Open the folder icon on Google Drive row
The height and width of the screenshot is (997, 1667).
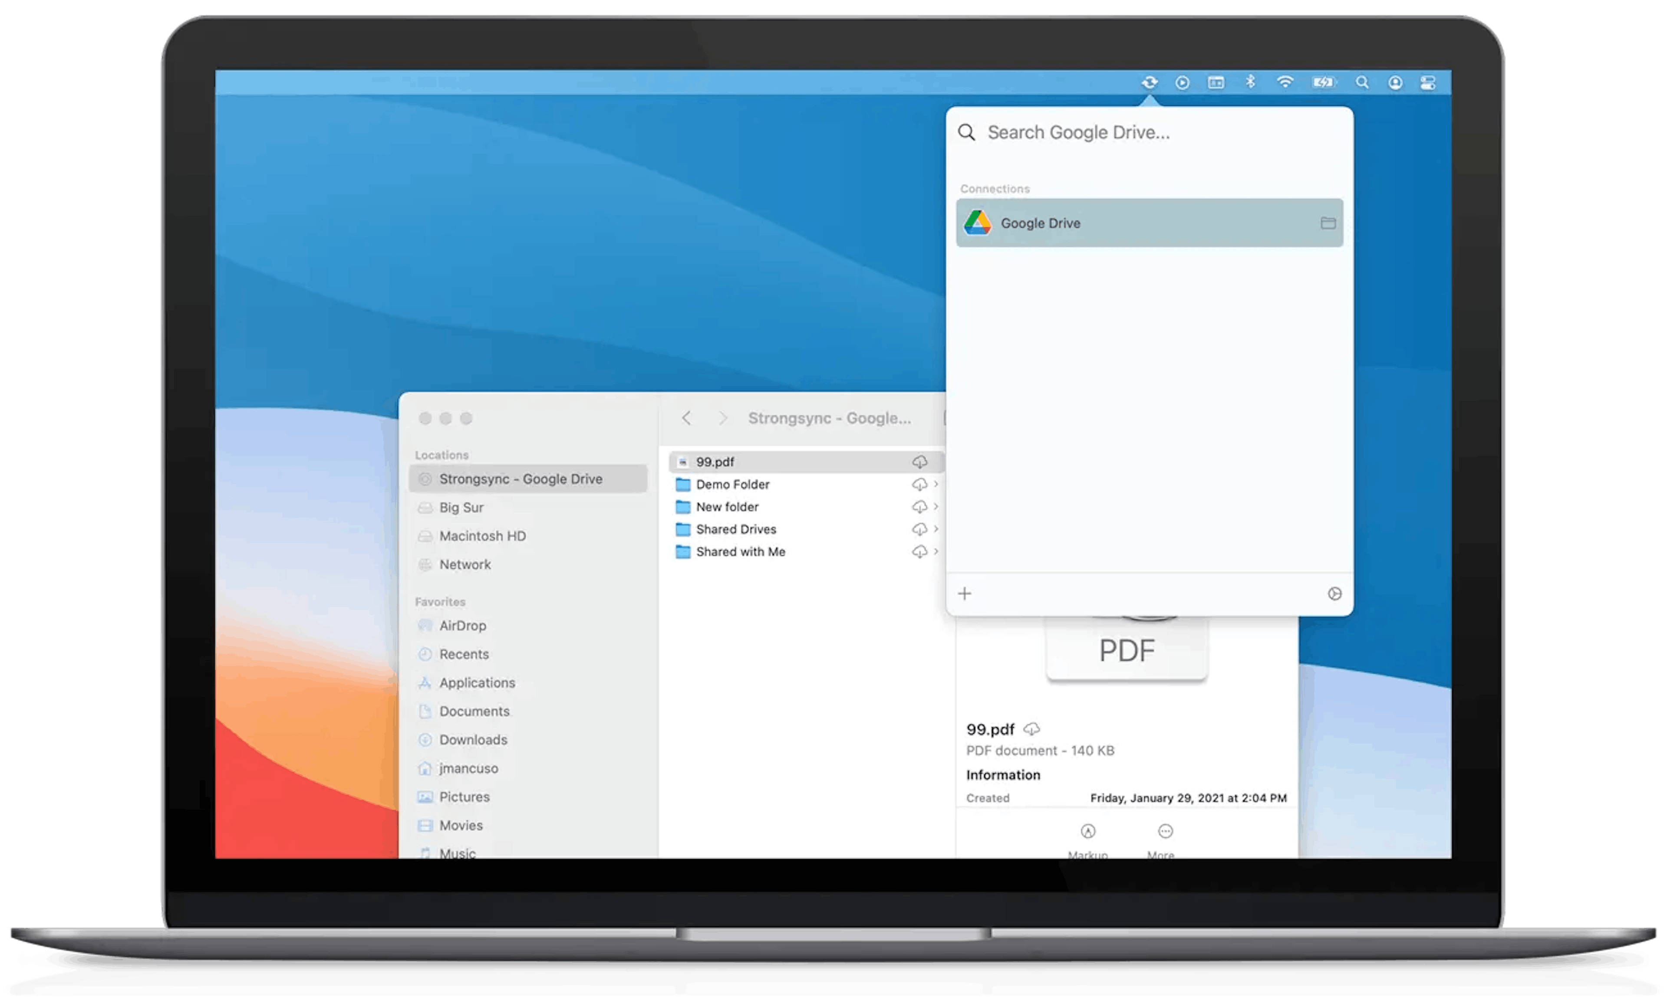coord(1328,223)
